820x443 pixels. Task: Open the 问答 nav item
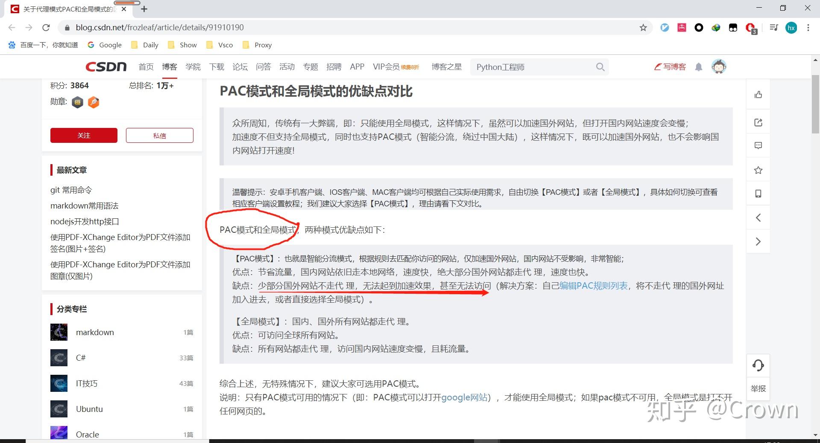[264, 67]
